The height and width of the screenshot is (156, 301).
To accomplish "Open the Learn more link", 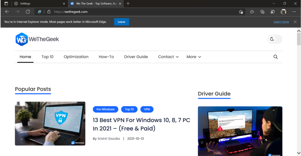I will tap(281, 22).
